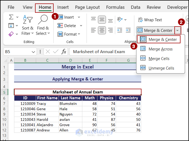Expand the Clear options arrow

pyautogui.click(x=17, y=34)
